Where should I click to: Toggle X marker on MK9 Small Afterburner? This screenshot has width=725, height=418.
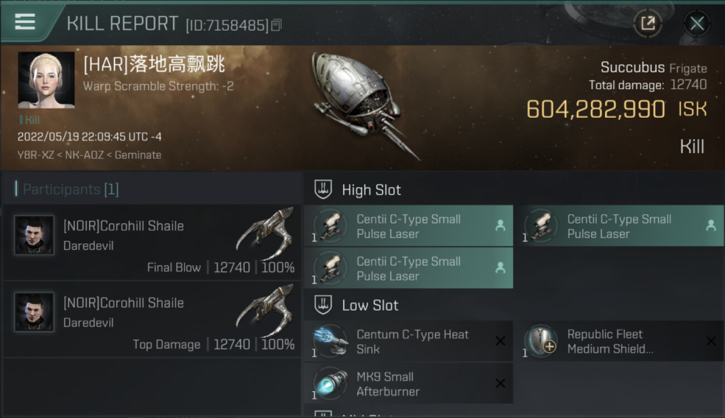(x=500, y=383)
